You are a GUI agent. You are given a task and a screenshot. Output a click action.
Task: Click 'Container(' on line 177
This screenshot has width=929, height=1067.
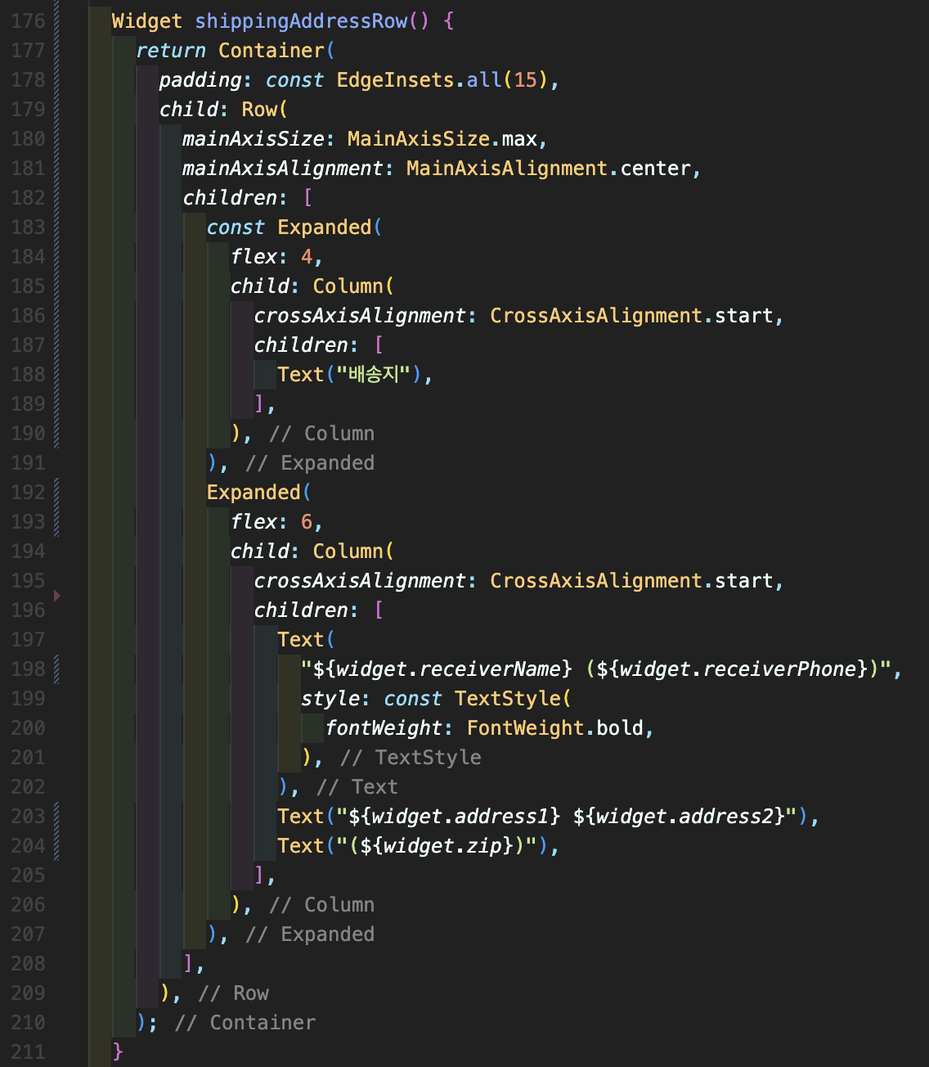(x=277, y=51)
